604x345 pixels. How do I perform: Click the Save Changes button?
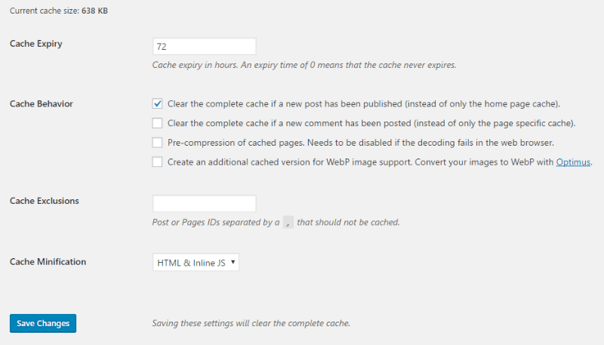[x=43, y=323]
